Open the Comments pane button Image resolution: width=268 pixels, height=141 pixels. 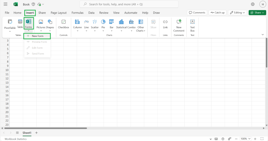(197, 13)
